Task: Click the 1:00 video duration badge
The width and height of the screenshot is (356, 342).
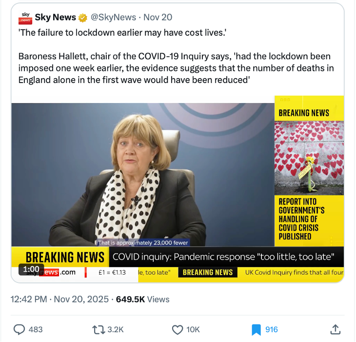Action: click(31, 269)
